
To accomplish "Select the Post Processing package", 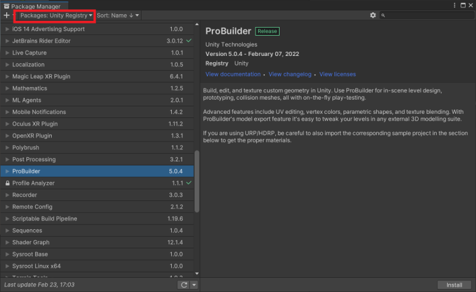I will (97, 159).
